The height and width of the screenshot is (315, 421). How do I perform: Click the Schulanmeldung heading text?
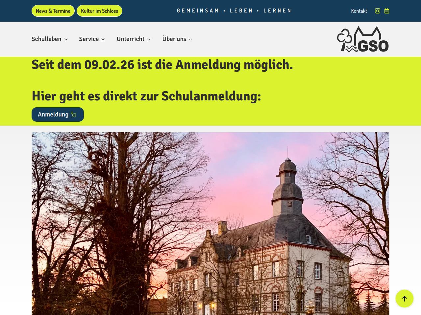(146, 96)
